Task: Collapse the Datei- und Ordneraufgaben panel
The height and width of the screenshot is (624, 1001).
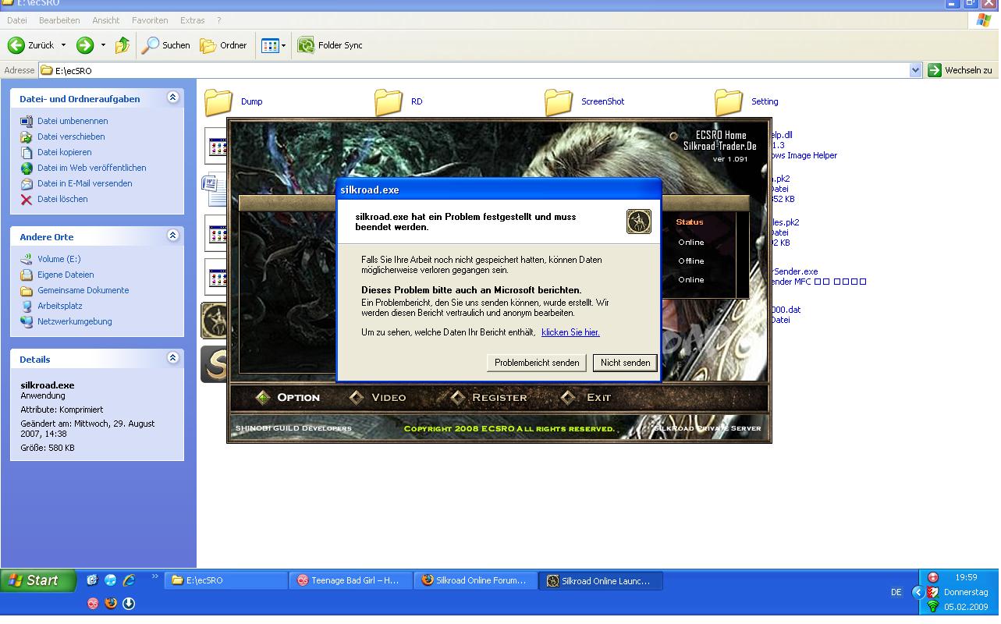Action: 173,97
